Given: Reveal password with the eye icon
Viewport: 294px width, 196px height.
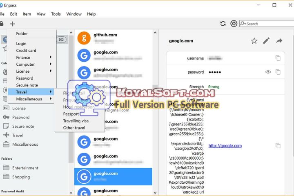Looking at the screenshot, I should click(x=268, y=72).
